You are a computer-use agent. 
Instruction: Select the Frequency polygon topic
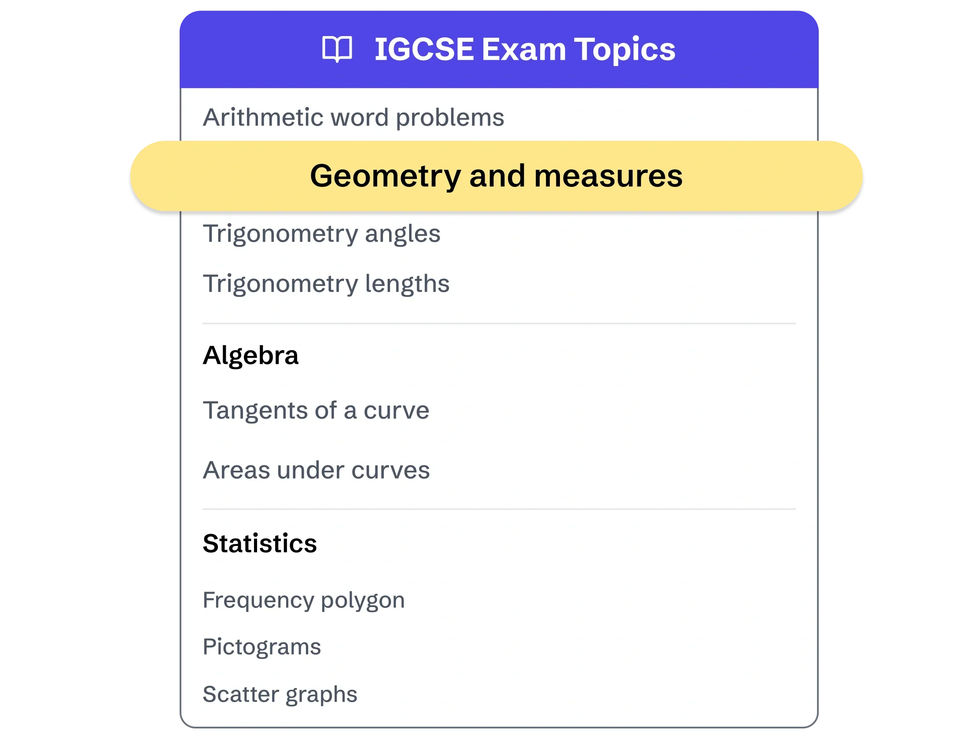click(x=303, y=600)
